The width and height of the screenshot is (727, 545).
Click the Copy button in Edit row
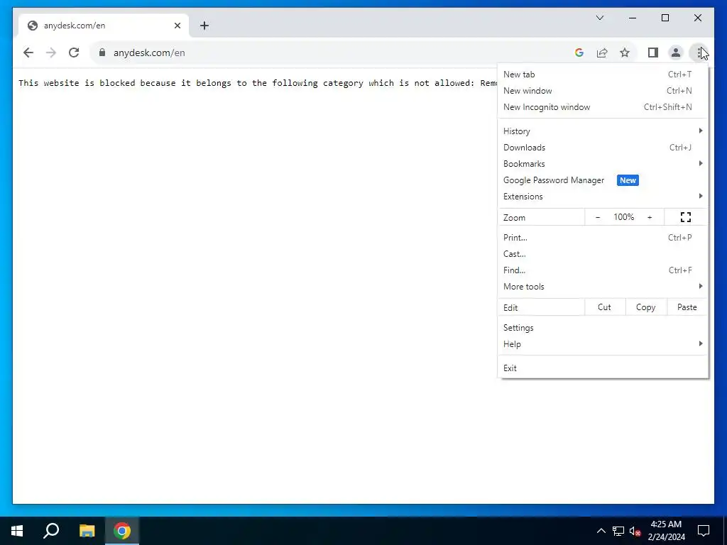[646, 307]
